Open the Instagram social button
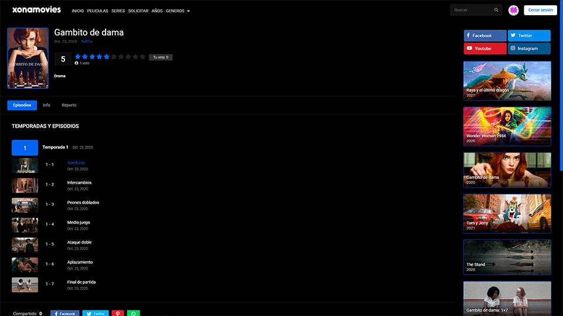This screenshot has width=563, height=316. (x=529, y=49)
